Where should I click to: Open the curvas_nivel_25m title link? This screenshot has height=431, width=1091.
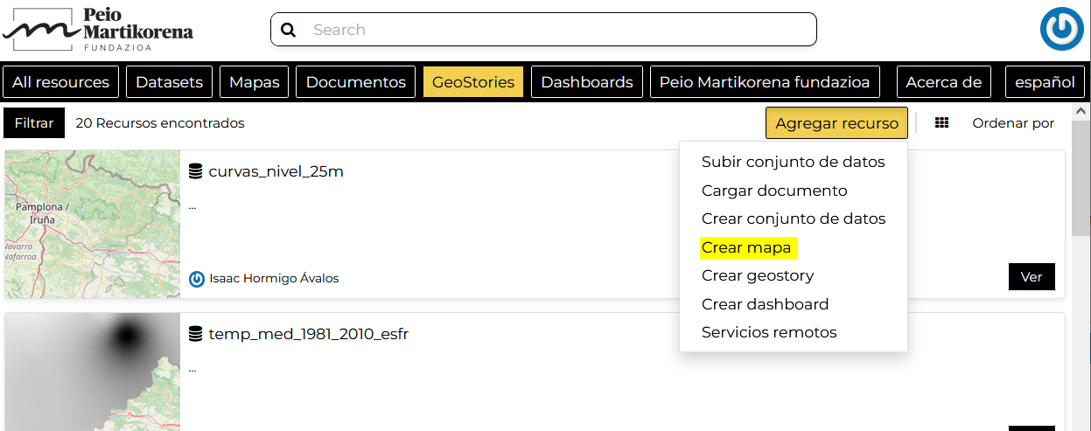pos(276,171)
